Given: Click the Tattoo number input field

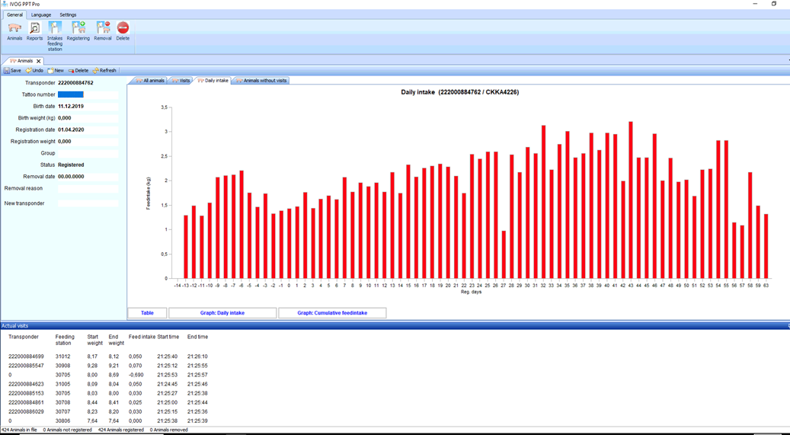Looking at the screenshot, I should click(x=88, y=94).
